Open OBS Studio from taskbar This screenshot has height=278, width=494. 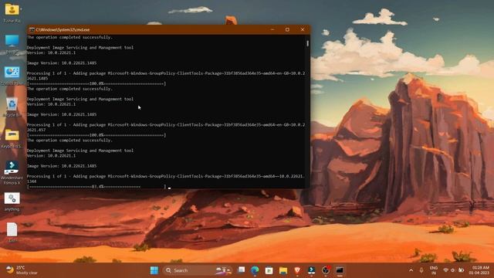coord(326,270)
